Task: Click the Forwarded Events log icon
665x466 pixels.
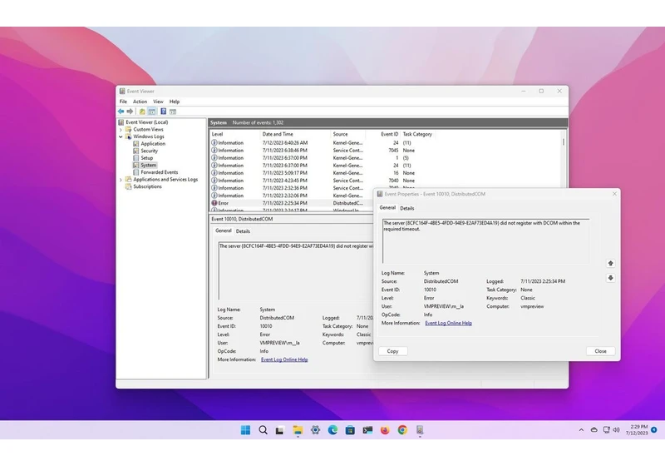Action: click(135, 172)
